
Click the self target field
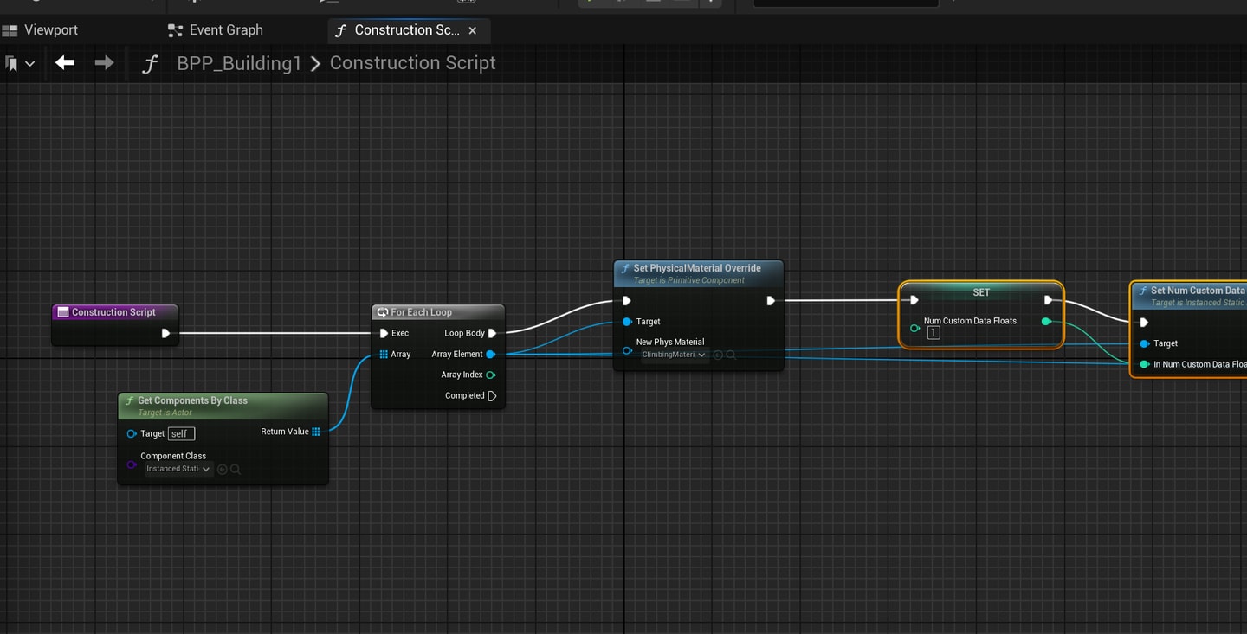181,433
